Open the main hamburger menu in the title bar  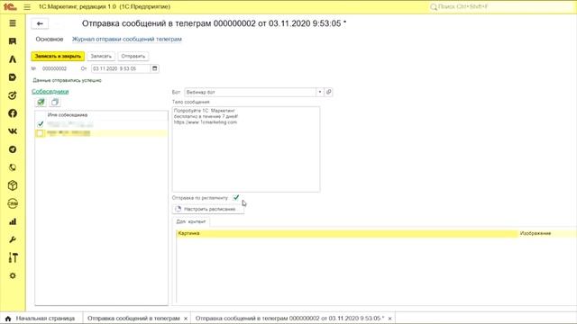click(x=27, y=6)
